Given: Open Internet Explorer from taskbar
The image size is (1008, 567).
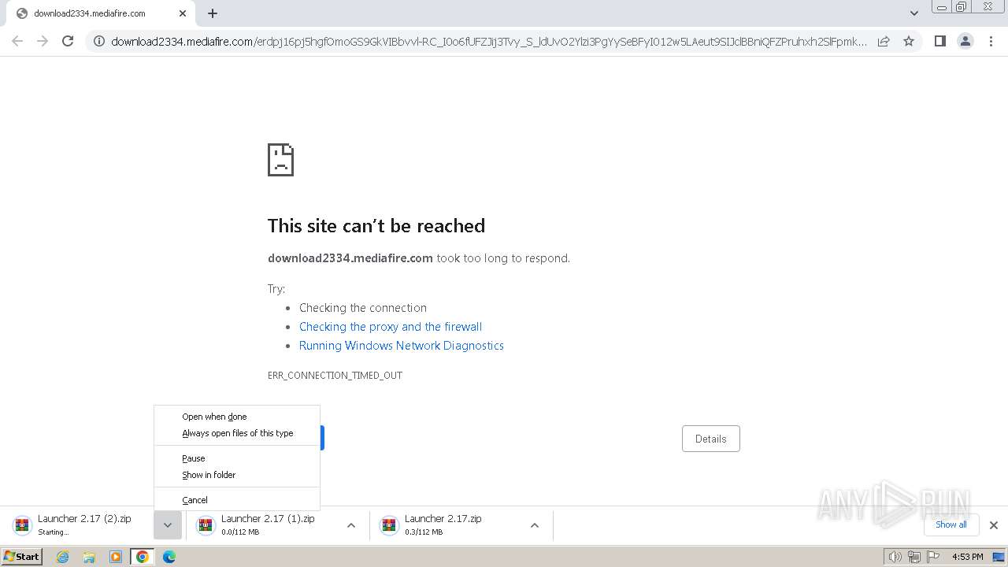Looking at the screenshot, I should click(63, 557).
